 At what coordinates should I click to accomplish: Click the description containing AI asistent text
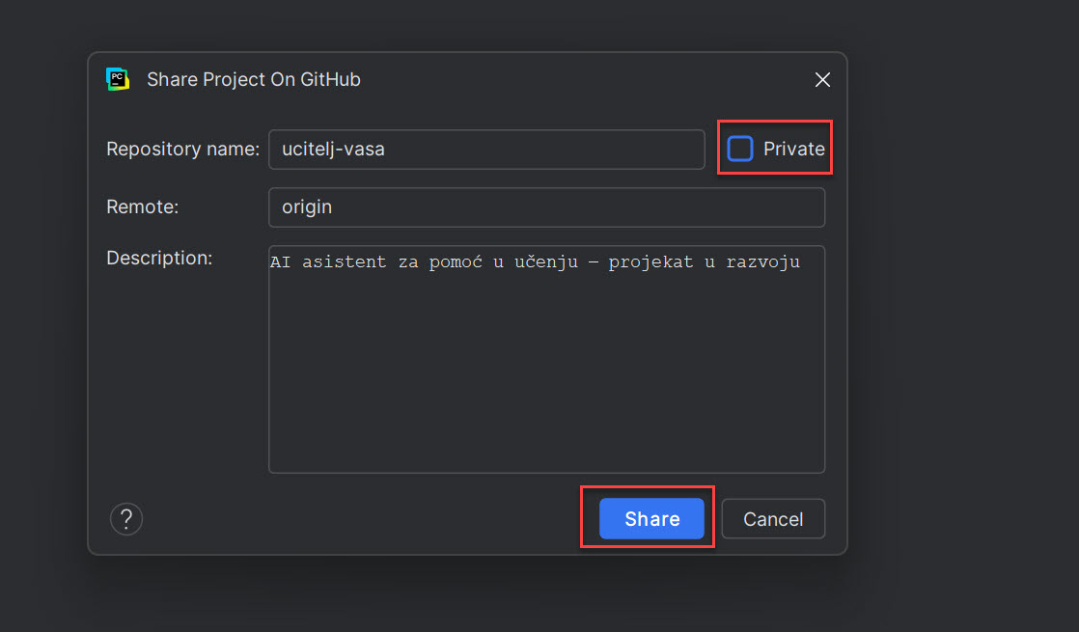(x=546, y=261)
